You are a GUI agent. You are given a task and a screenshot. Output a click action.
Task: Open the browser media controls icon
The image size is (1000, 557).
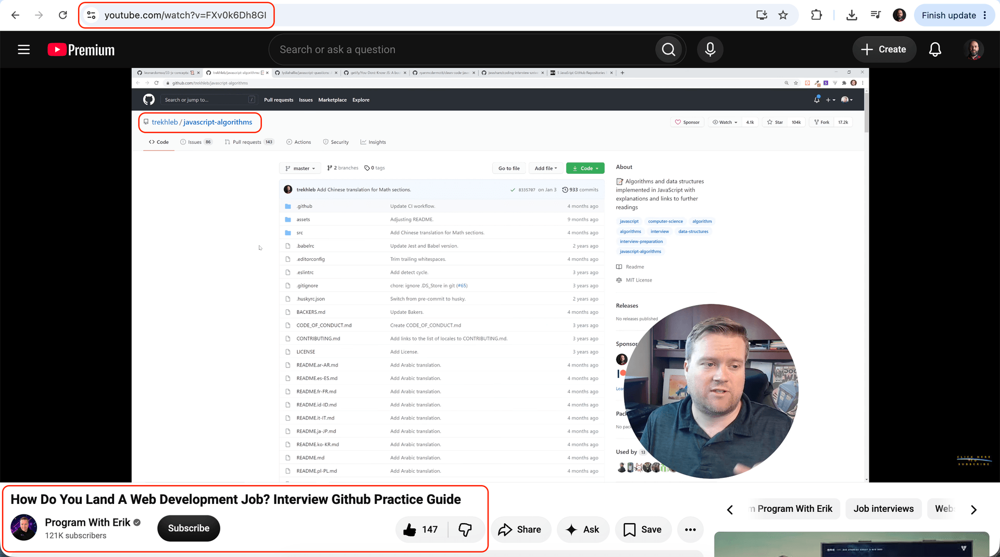pyautogui.click(x=876, y=15)
